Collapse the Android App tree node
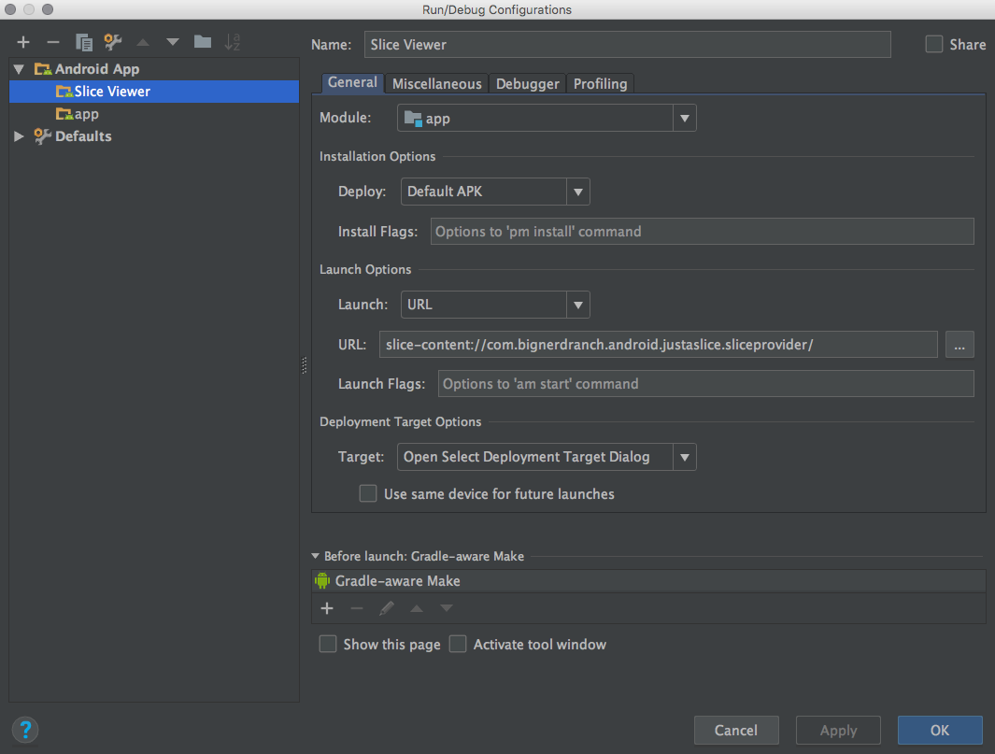This screenshot has width=995, height=754. tap(19, 68)
